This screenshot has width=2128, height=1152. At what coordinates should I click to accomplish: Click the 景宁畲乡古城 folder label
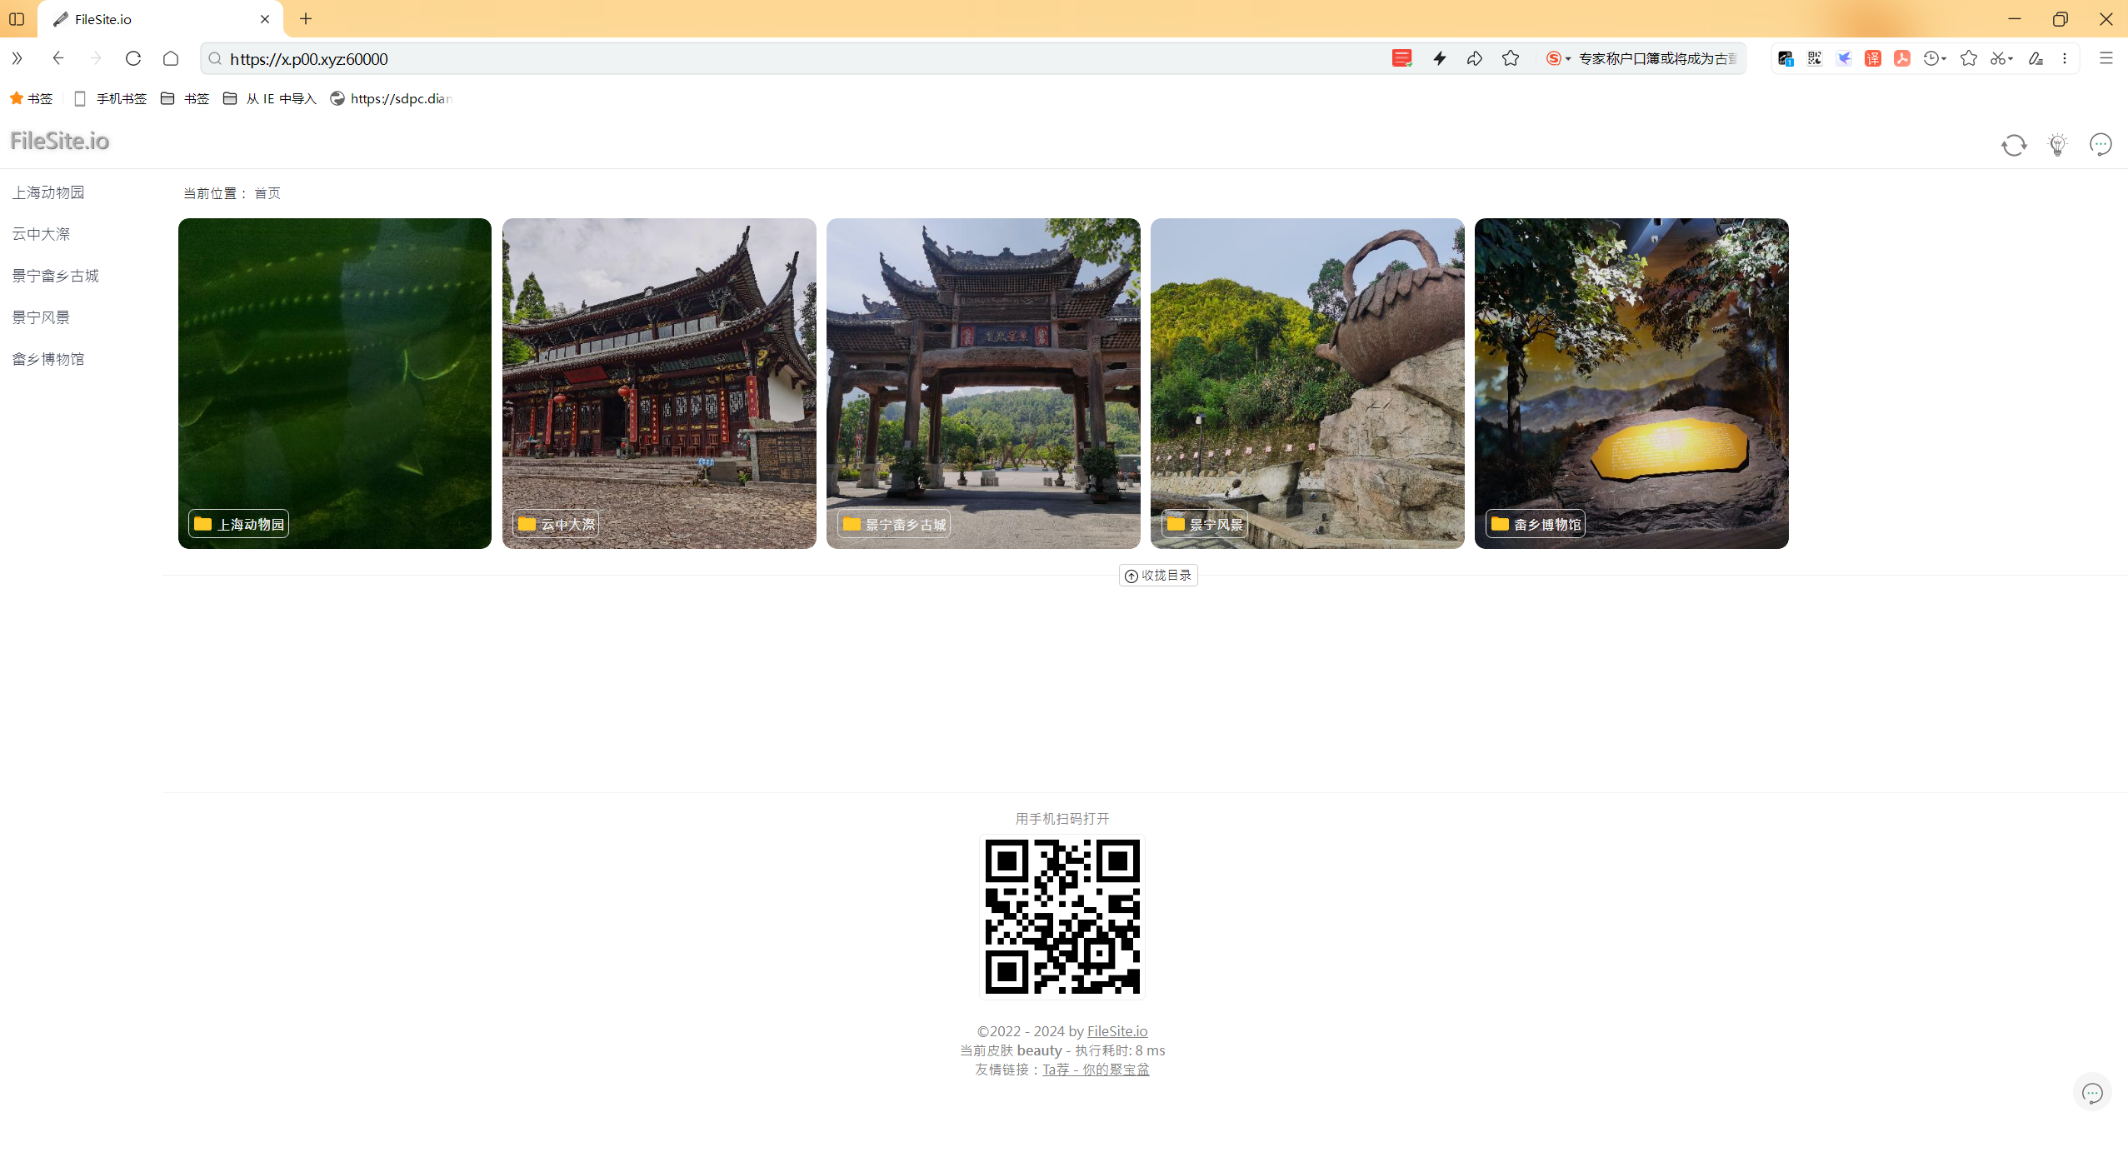coord(894,524)
